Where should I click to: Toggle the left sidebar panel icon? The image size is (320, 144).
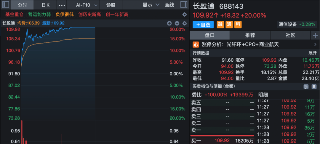6,5
